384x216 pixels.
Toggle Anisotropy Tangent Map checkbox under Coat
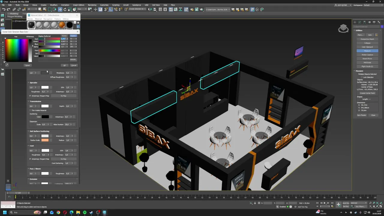[30, 159]
